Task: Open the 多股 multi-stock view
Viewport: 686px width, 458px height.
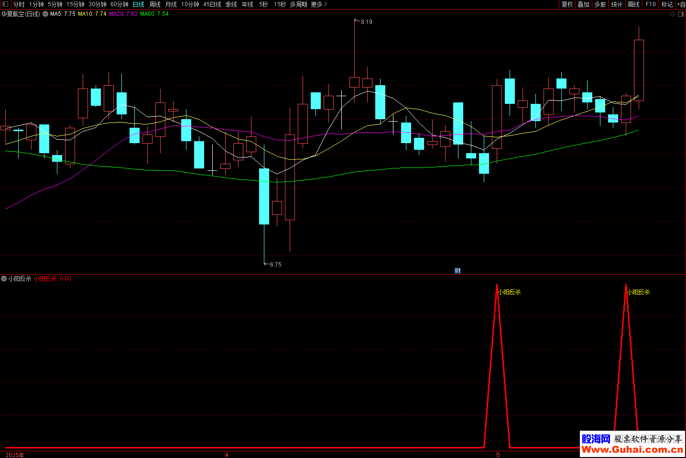Action: (600, 4)
